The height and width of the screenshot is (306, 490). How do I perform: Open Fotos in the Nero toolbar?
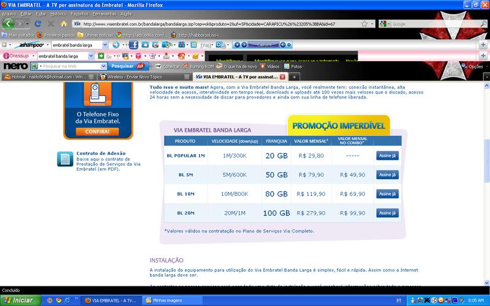coord(293,66)
